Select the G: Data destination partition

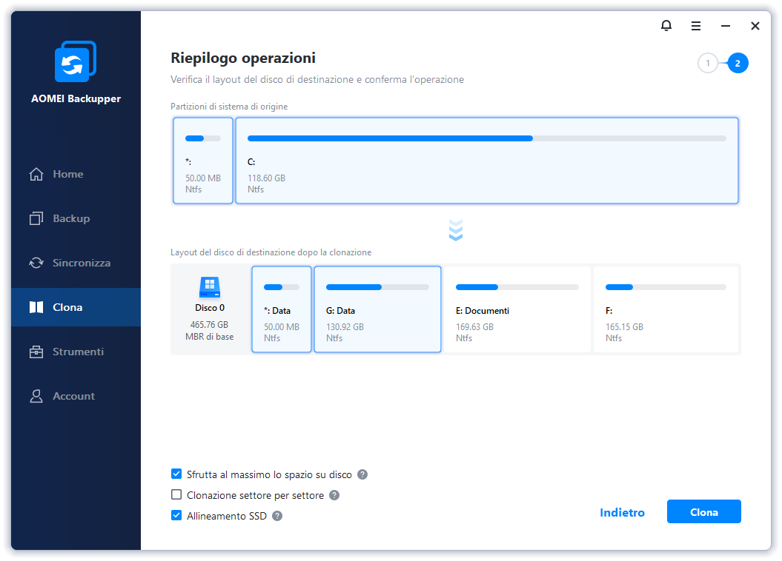(x=377, y=309)
